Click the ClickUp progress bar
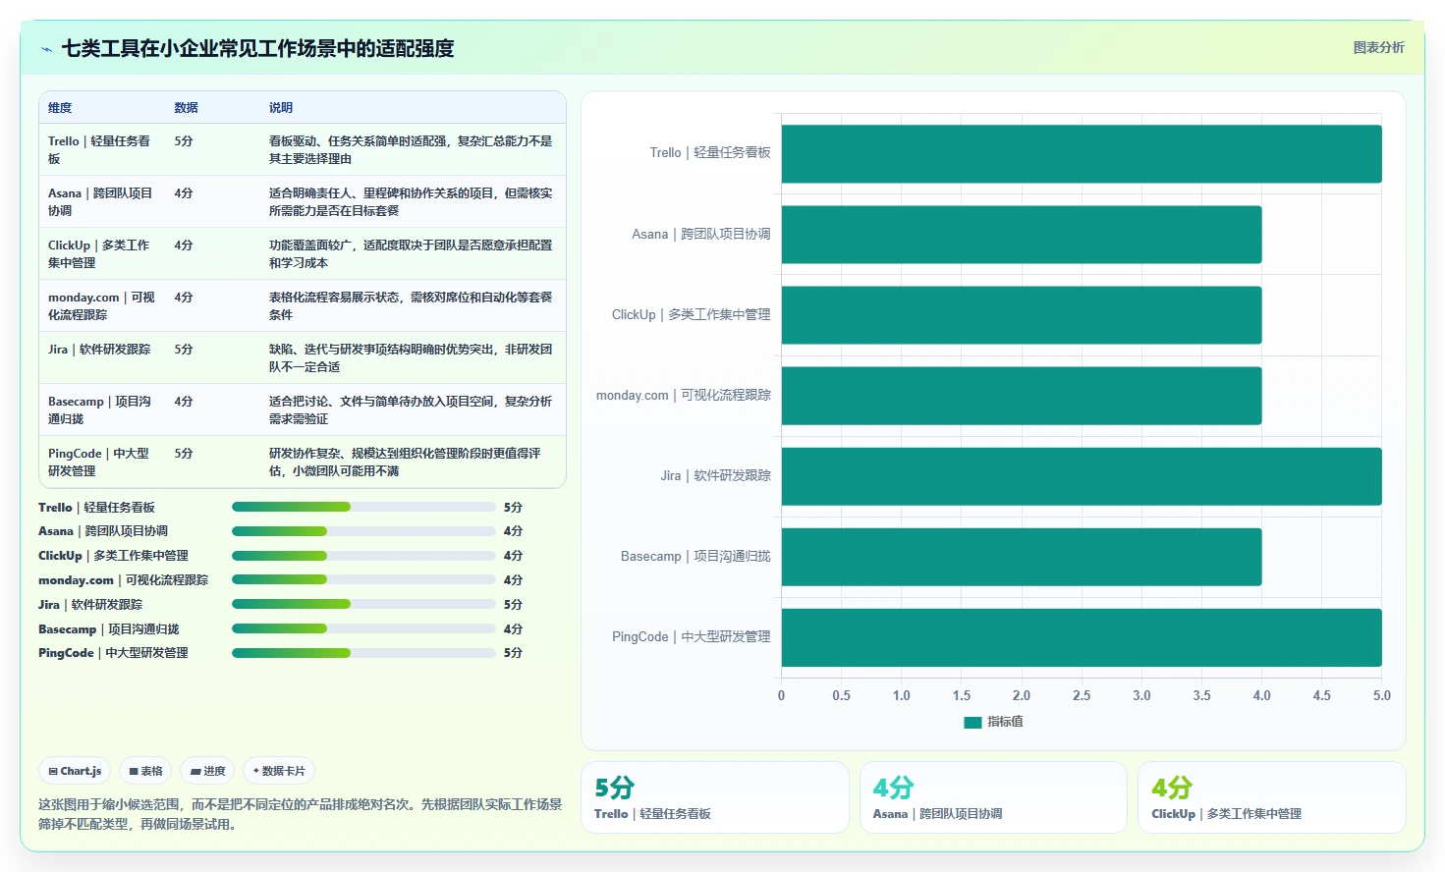The width and height of the screenshot is (1445, 872). click(x=363, y=556)
